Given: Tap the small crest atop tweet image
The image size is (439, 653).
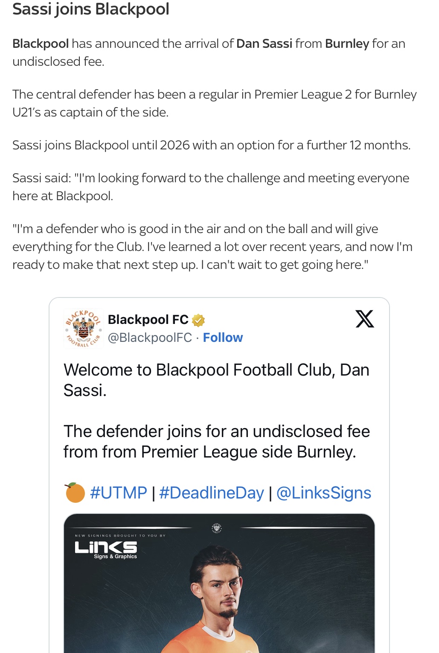Looking at the screenshot, I should 217,528.
